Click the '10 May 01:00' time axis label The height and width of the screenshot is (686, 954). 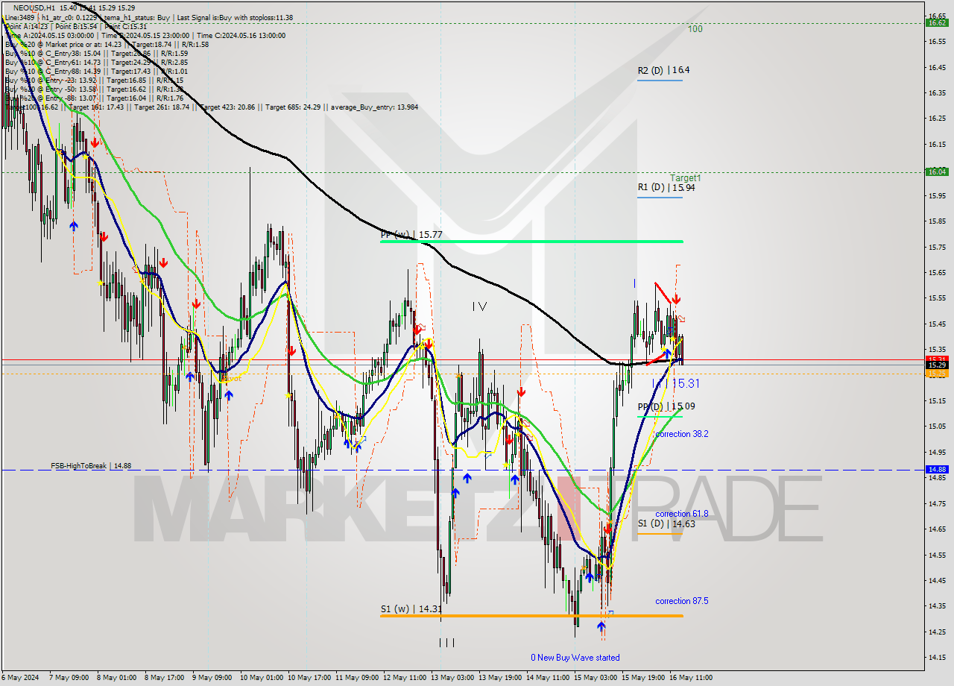pos(262,678)
